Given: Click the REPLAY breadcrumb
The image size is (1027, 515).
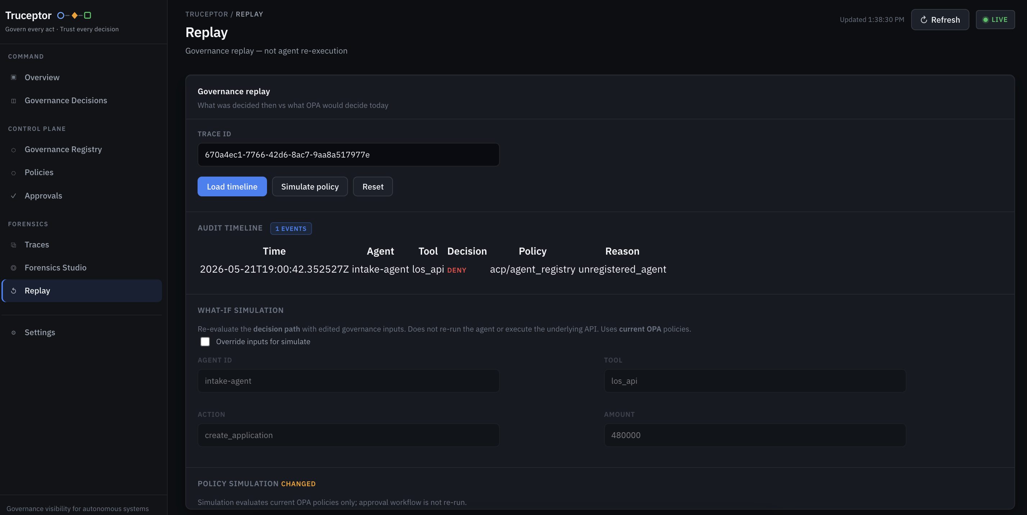Looking at the screenshot, I should click(x=249, y=14).
